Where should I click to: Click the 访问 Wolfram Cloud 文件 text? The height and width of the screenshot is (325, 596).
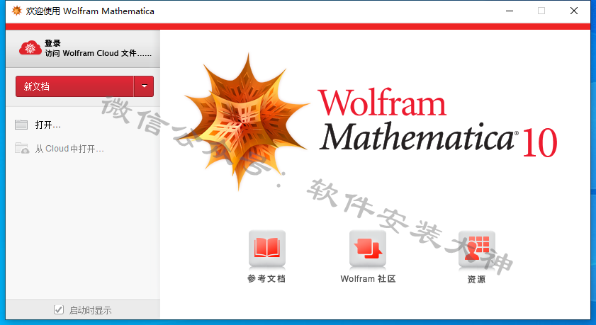point(98,54)
